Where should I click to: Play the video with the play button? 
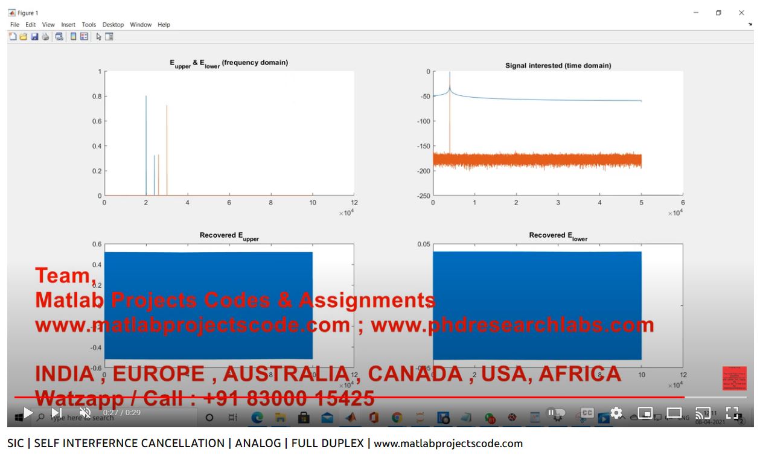point(28,413)
